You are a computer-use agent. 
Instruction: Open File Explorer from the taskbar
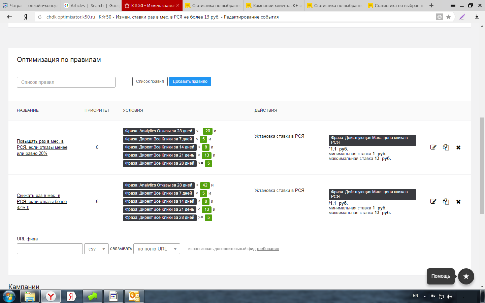point(30,297)
